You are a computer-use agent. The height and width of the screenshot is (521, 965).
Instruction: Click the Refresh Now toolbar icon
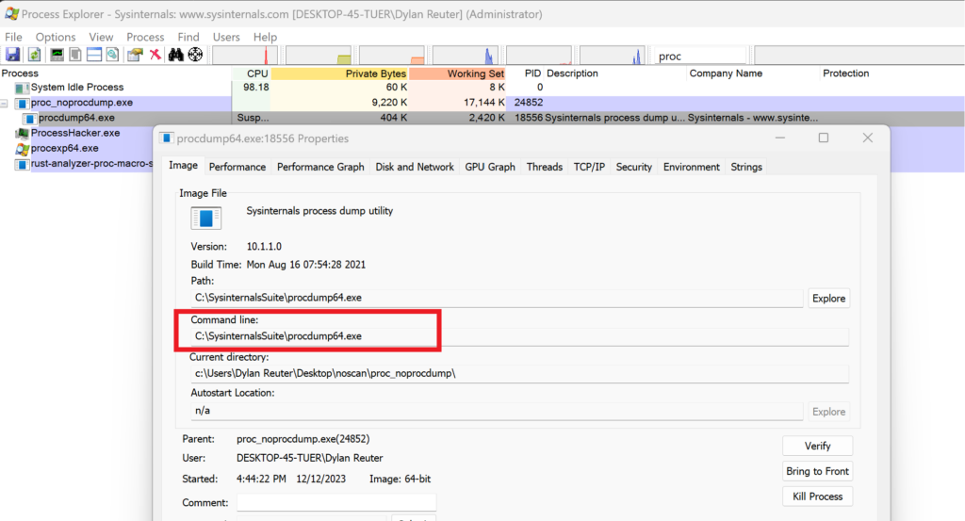(x=34, y=55)
